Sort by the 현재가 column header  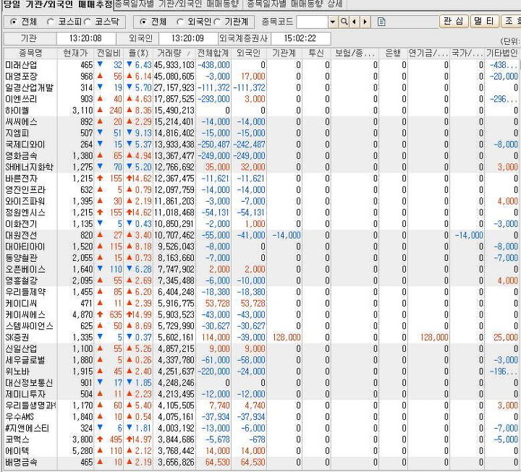click(x=76, y=53)
